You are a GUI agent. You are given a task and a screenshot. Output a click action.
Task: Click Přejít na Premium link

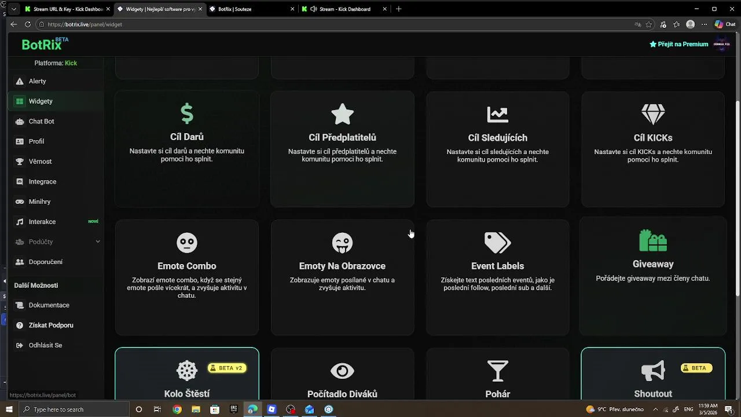pos(678,44)
